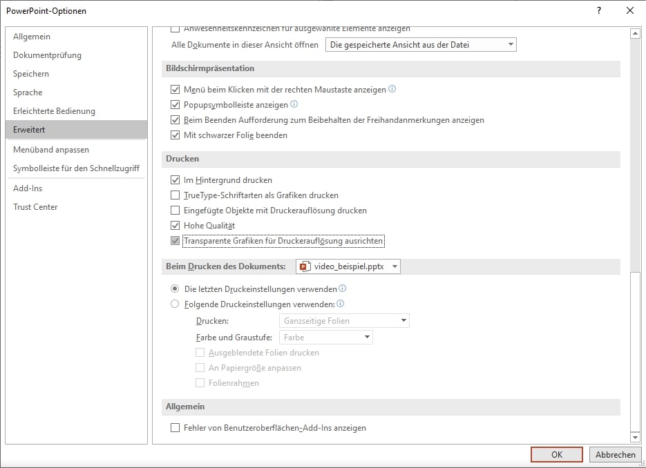Open Erleichterte Bedienung options

tap(76, 110)
